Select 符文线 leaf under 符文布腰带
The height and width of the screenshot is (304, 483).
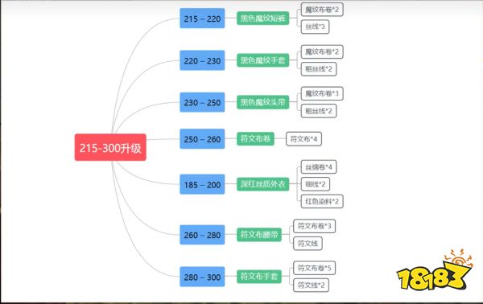[x=308, y=244]
